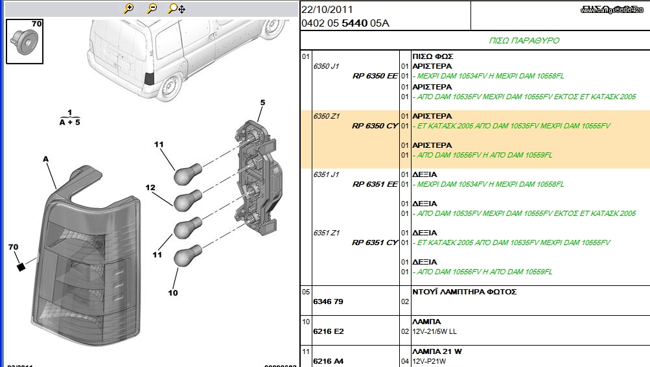This screenshot has height=367, width=650.
Task: Click the zoom out magnifier icon
Action: click(152, 8)
